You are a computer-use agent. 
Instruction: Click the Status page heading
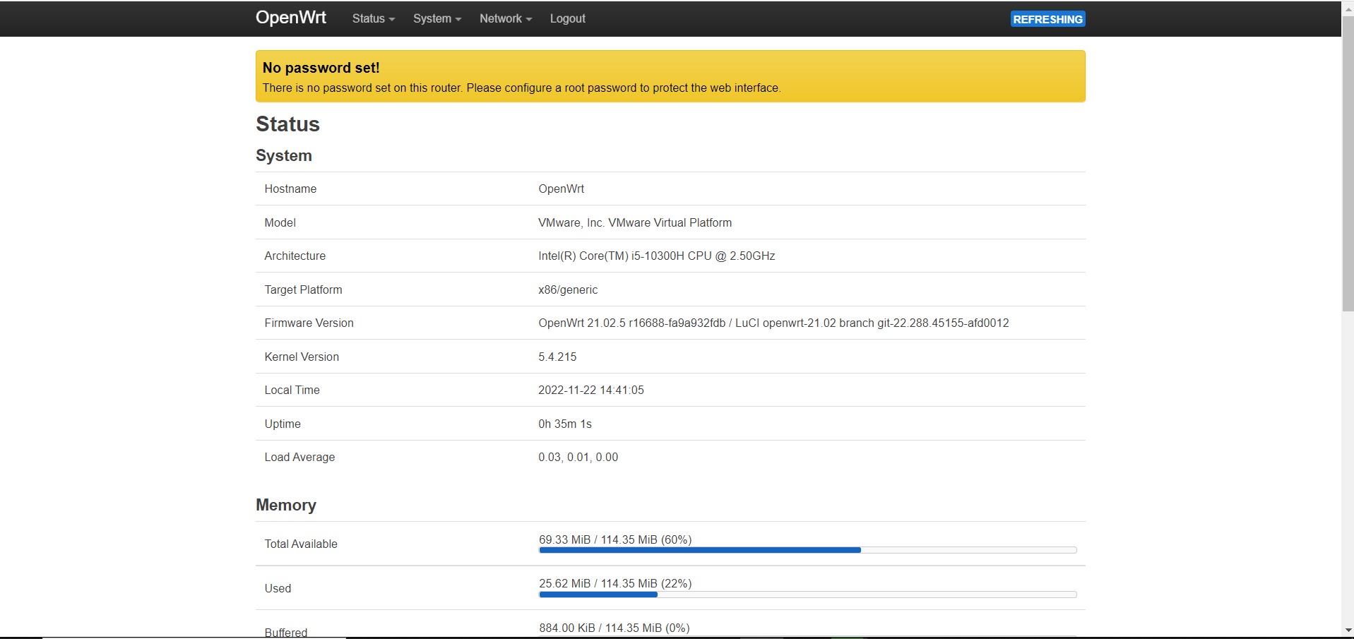pyautogui.click(x=287, y=124)
